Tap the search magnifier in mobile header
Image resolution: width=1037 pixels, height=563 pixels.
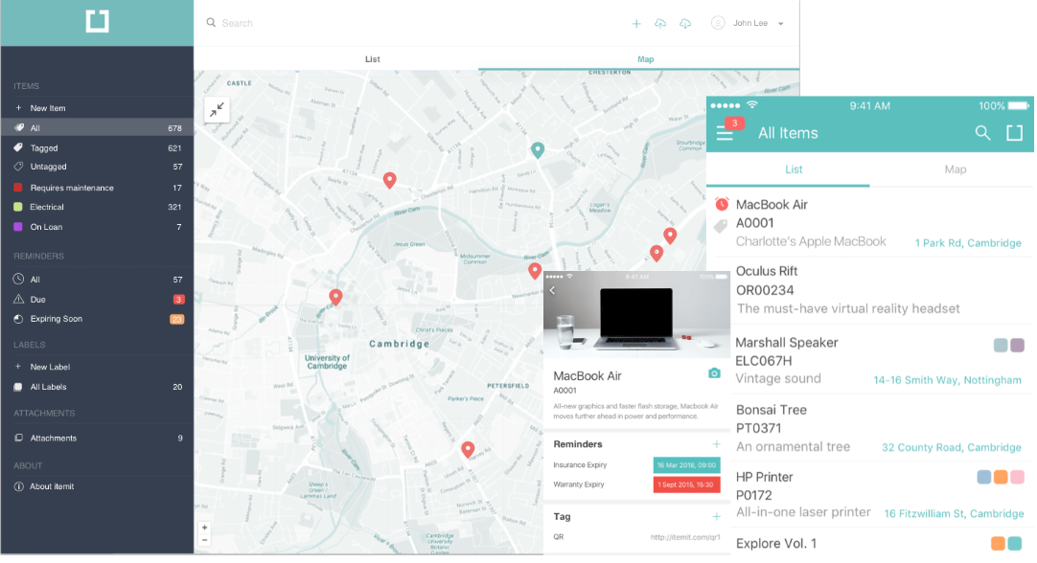982,133
